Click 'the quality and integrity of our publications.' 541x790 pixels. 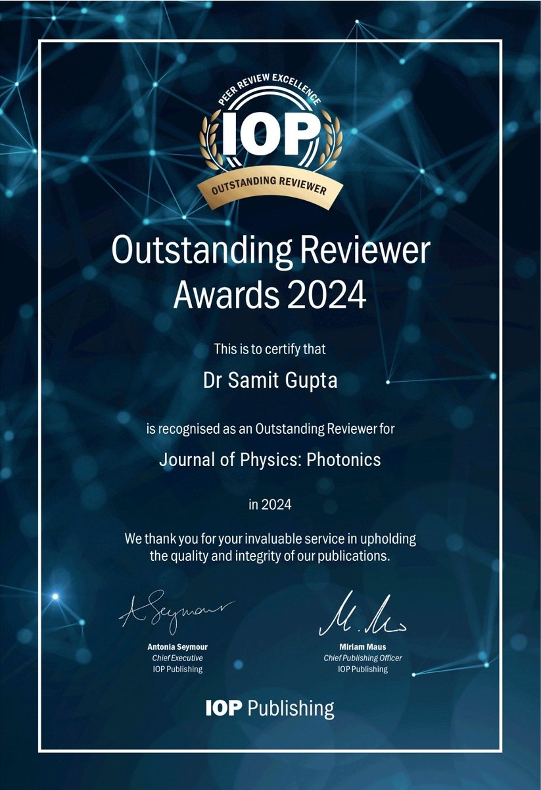pos(270,556)
